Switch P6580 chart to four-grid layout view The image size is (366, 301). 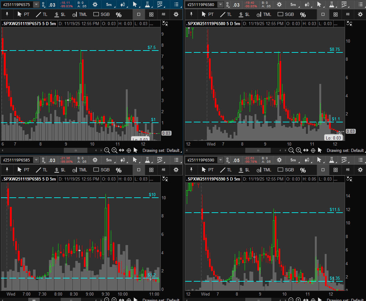tap(335, 14)
